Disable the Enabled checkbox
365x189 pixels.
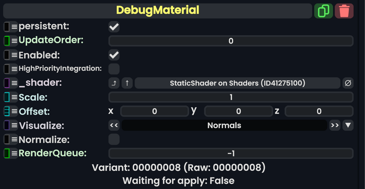pyautogui.click(x=114, y=55)
